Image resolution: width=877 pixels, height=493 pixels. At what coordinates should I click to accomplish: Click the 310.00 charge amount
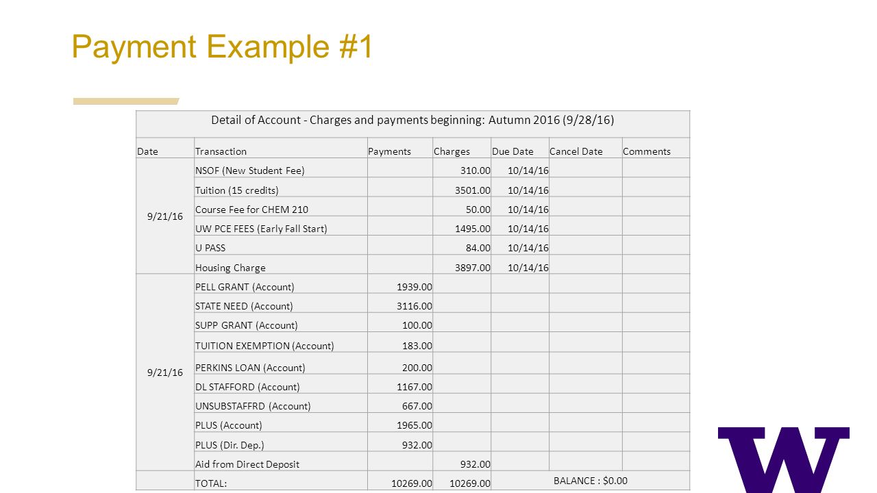pyautogui.click(x=475, y=170)
